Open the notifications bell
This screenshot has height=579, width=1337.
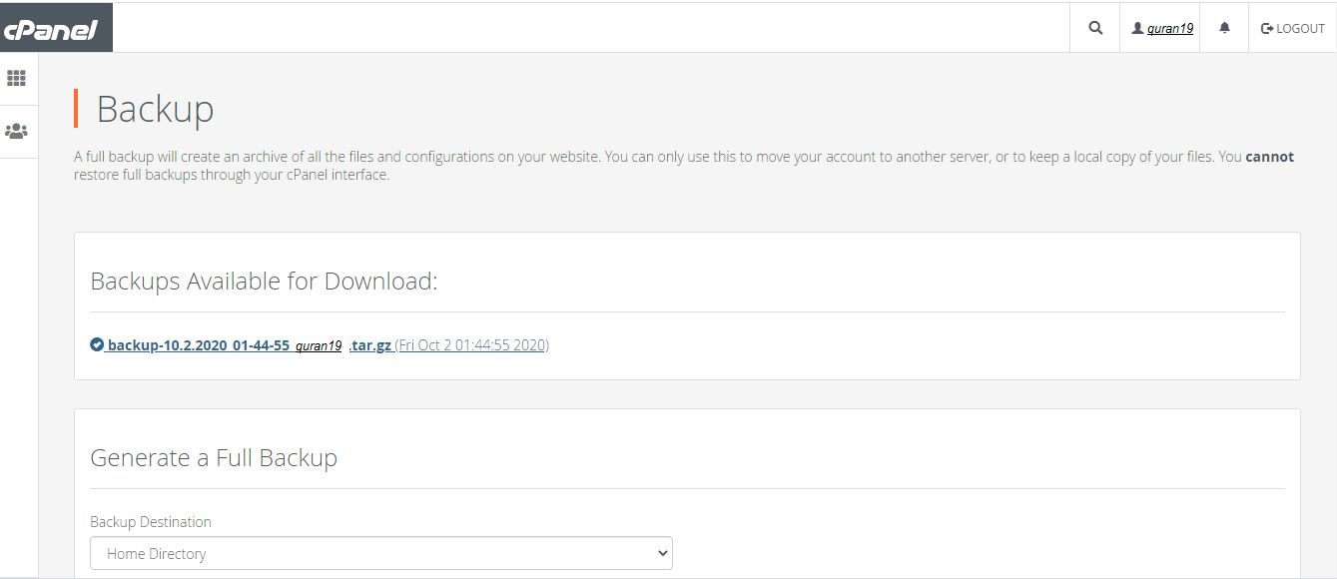[1225, 28]
